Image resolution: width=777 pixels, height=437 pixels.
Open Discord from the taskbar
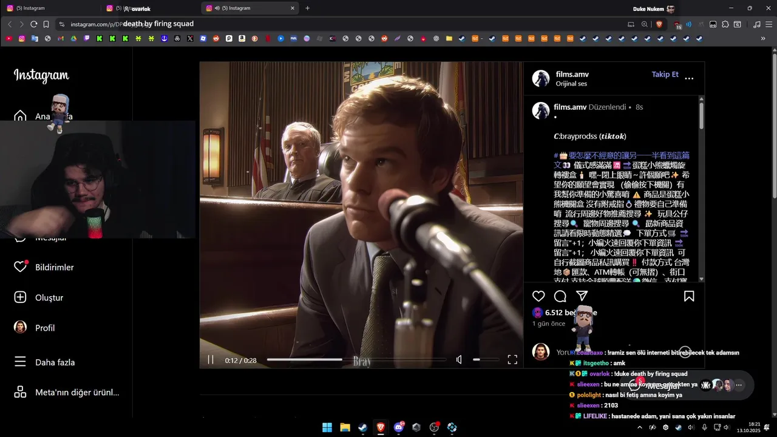click(x=399, y=427)
